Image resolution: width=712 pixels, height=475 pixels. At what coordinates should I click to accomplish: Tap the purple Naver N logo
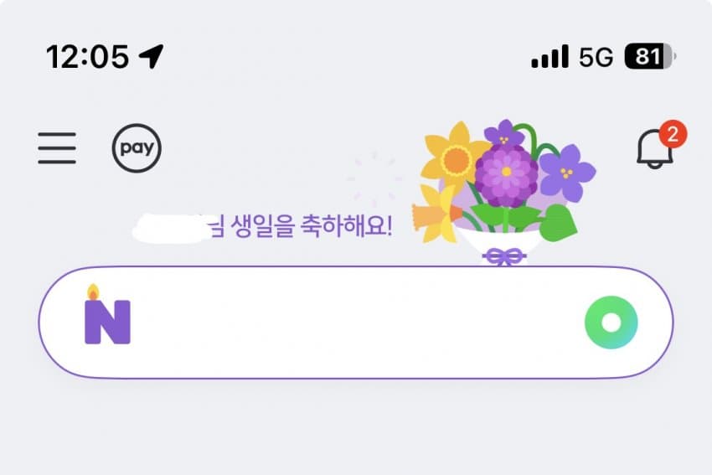(107, 322)
